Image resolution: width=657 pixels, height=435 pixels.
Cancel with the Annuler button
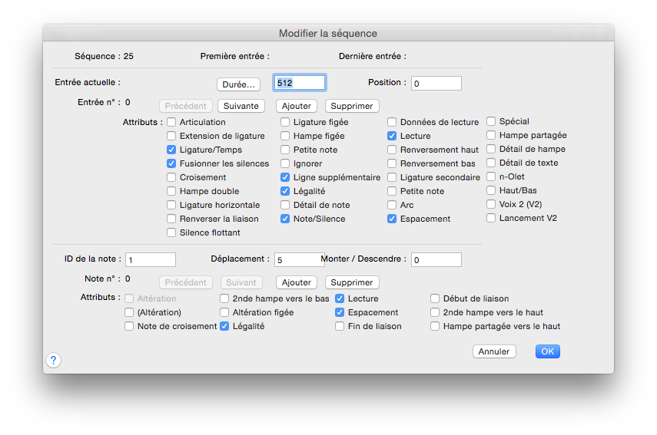pyautogui.click(x=494, y=351)
